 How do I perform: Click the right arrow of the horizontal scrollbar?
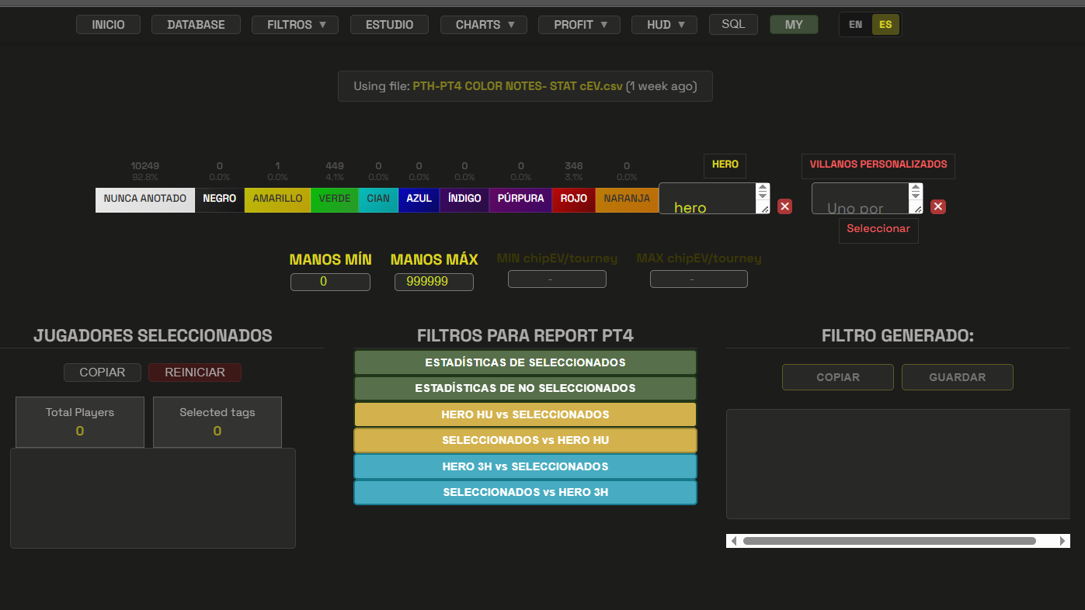[1062, 541]
